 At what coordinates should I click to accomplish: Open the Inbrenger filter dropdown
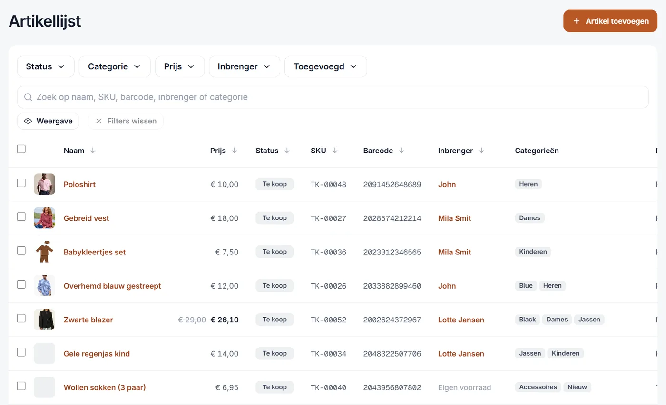tap(244, 66)
